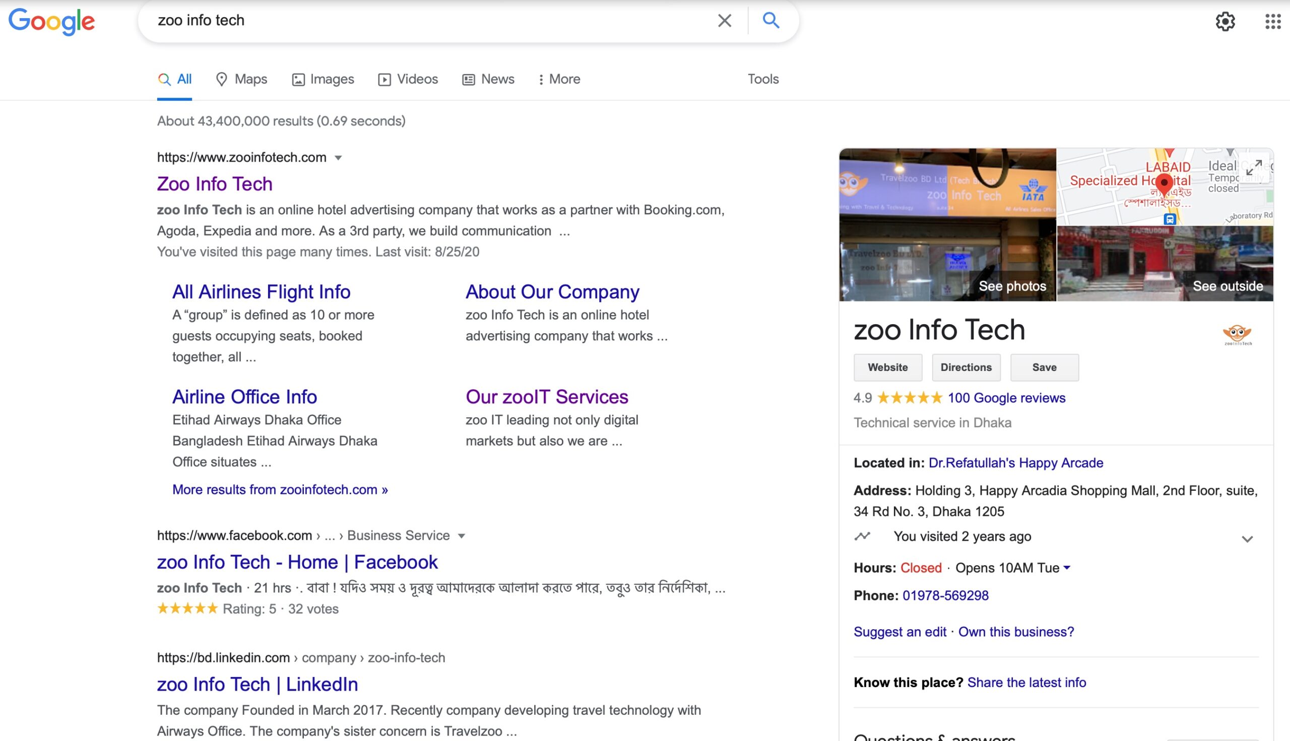Screen dimensions: 1290x741
Task: Click the https://www.zooinfotech.com URL text
Action: coord(241,157)
